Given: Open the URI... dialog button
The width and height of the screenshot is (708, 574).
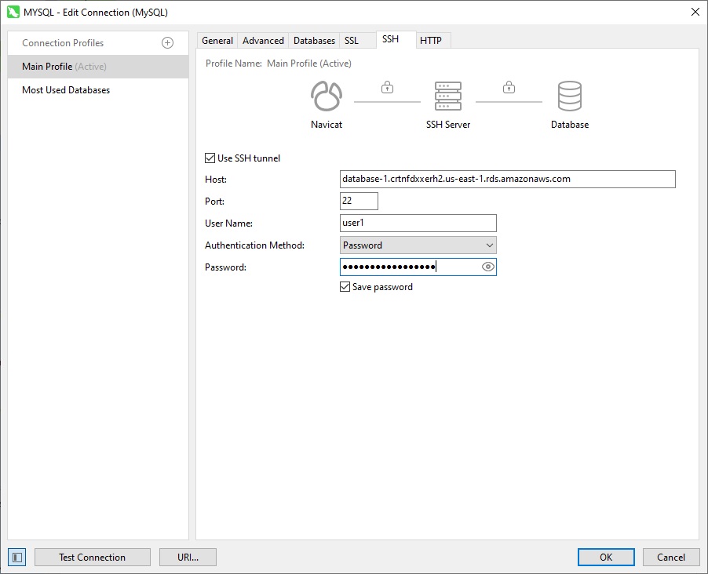Looking at the screenshot, I should pos(188,558).
